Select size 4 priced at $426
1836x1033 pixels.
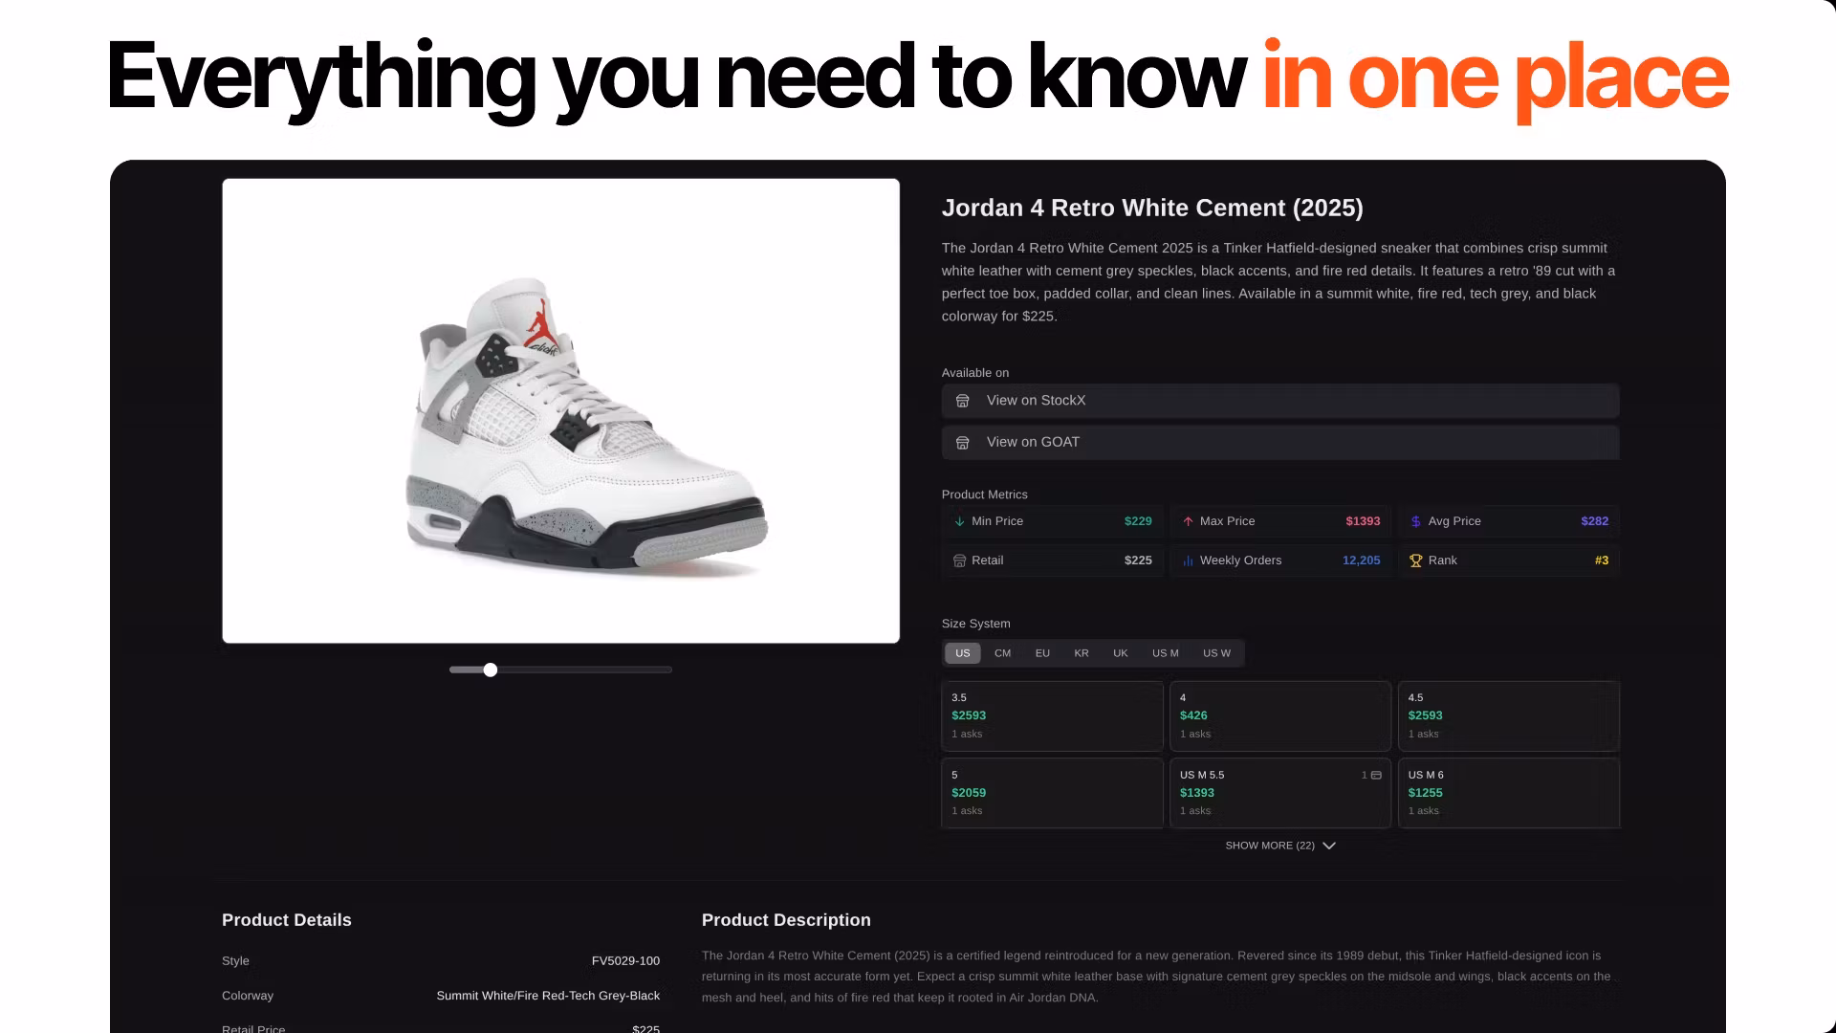point(1280,715)
